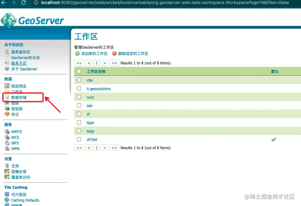Open 样式 in the sidebar

tap(15, 115)
